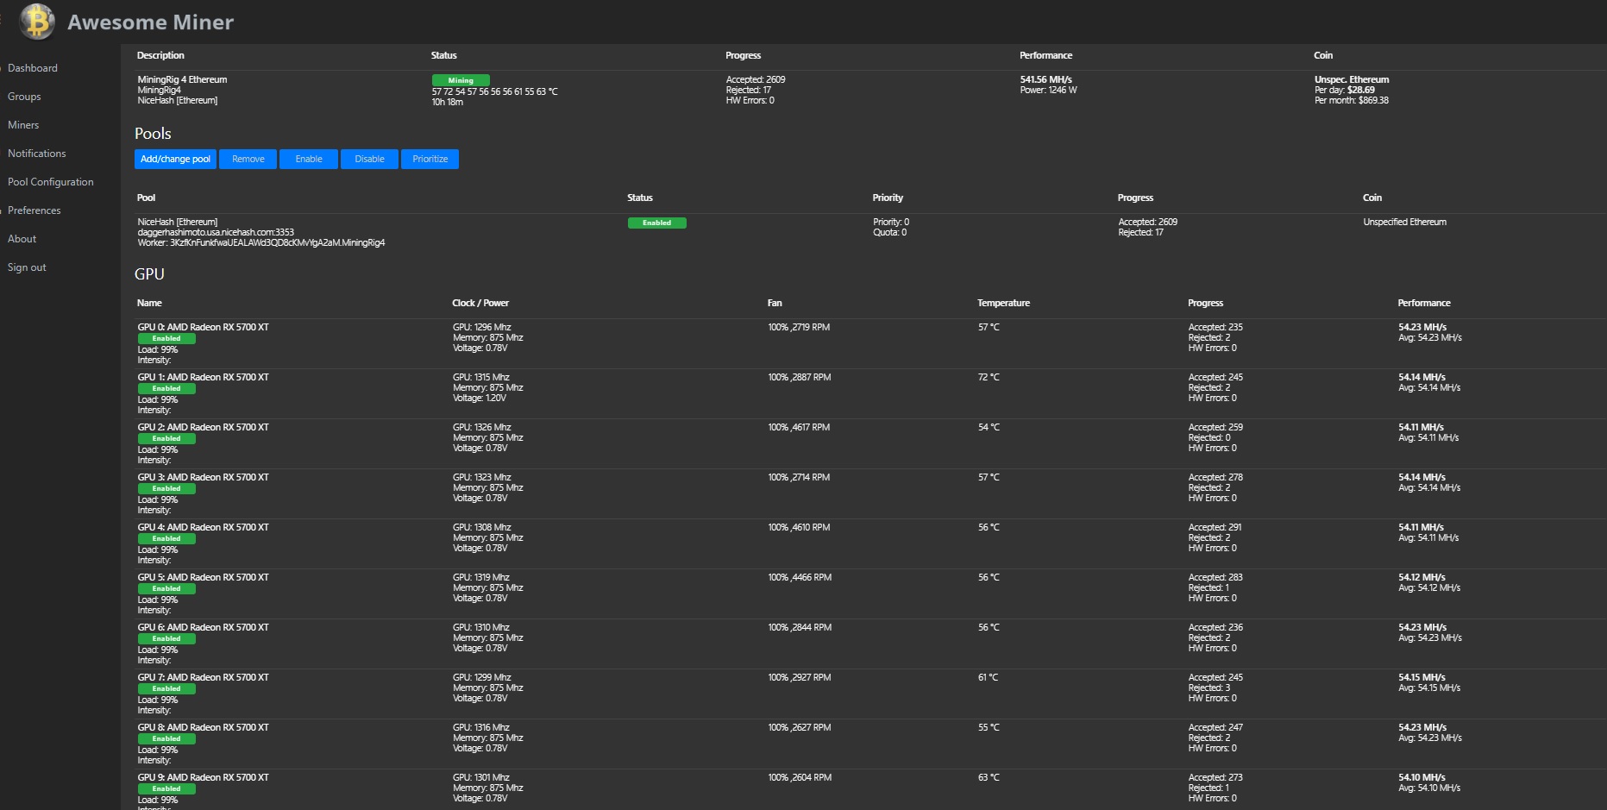Screen dimensions: 1607x810
Task: Click the Enabled badge under GPU 5
Action: point(166,588)
